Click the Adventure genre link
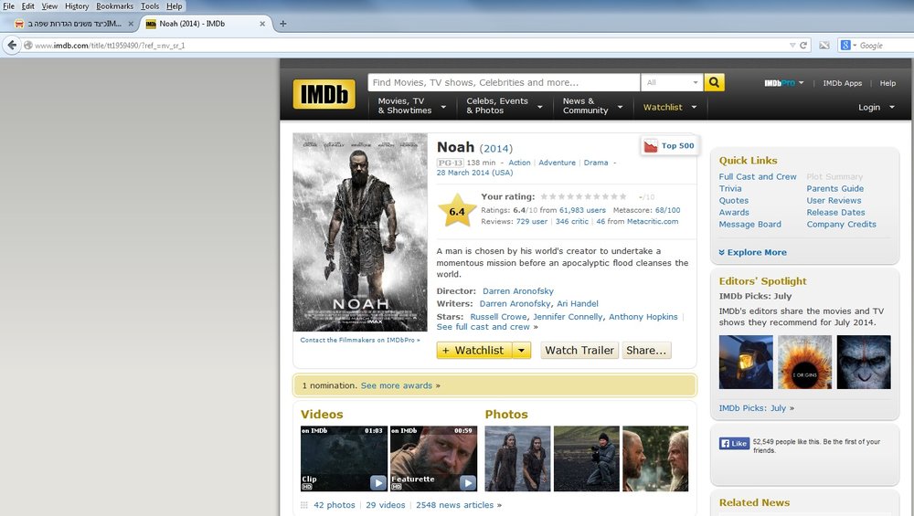 click(x=557, y=163)
